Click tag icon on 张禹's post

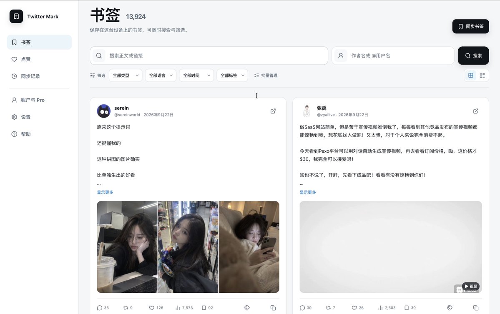coord(450,308)
